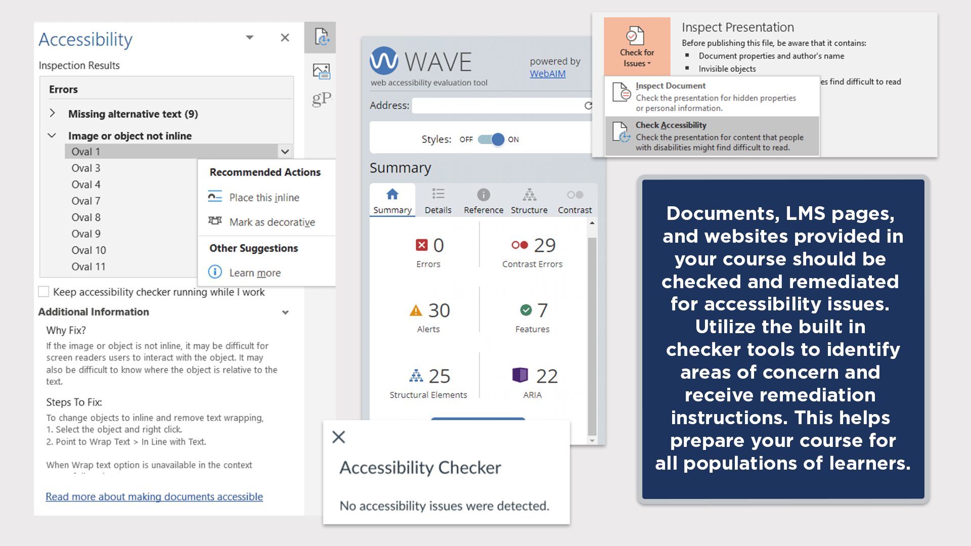This screenshot has width=971, height=546.
Task: Click the Accessibility checker document icon in side strip
Action: [x=322, y=37]
